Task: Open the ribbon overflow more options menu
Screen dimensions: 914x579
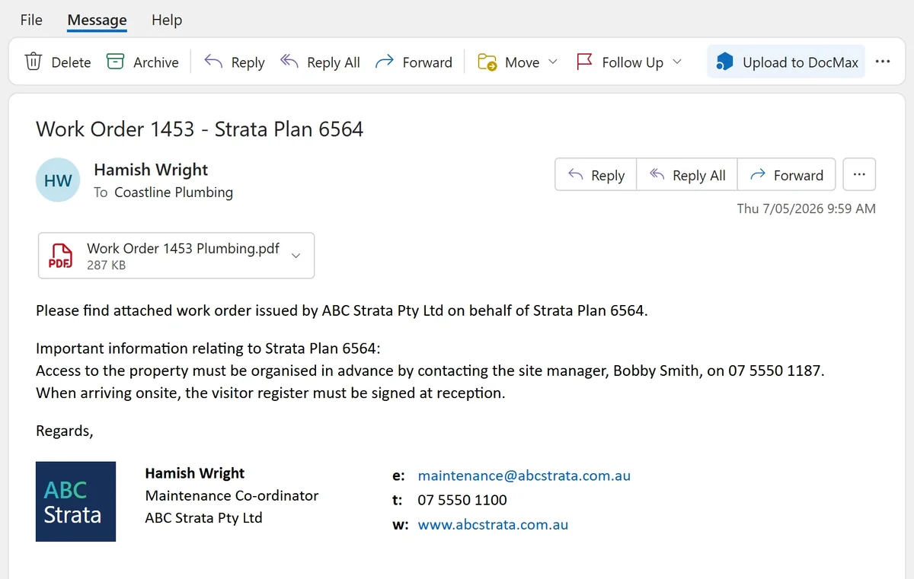Action: (x=883, y=62)
